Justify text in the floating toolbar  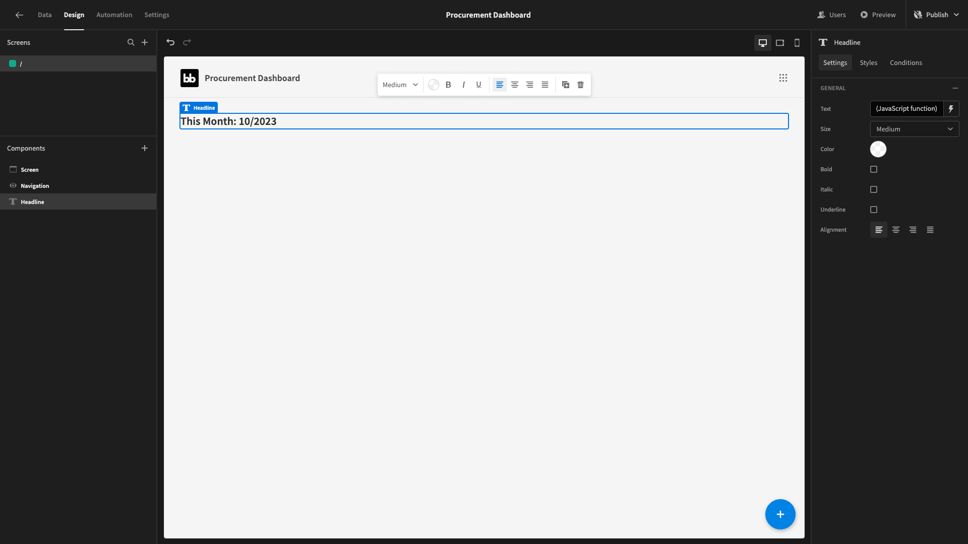[x=545, y=85]
